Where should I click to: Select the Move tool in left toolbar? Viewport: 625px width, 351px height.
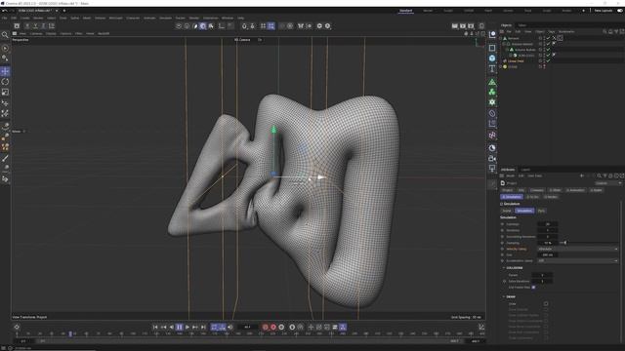[x=5, y=71]
